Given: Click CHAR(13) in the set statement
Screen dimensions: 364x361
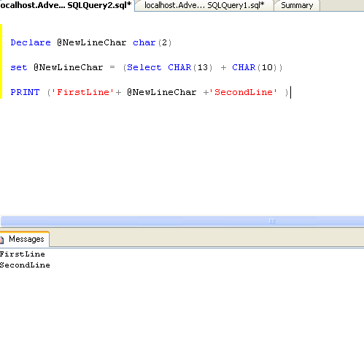Looking at the screenshot, I should pyautogui.click(x=190, y=67).
